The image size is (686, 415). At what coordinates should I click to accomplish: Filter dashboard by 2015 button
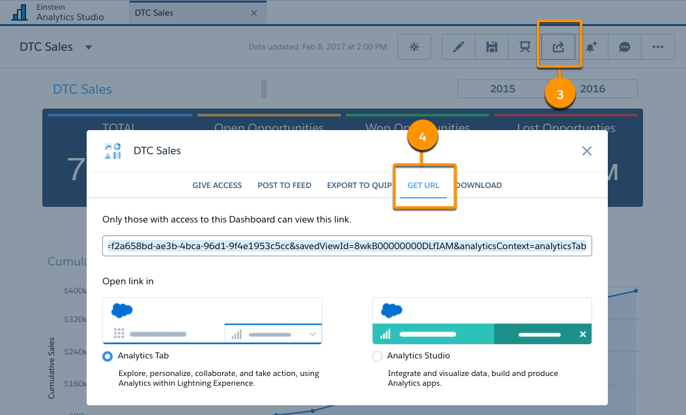[x=502, y=89]
